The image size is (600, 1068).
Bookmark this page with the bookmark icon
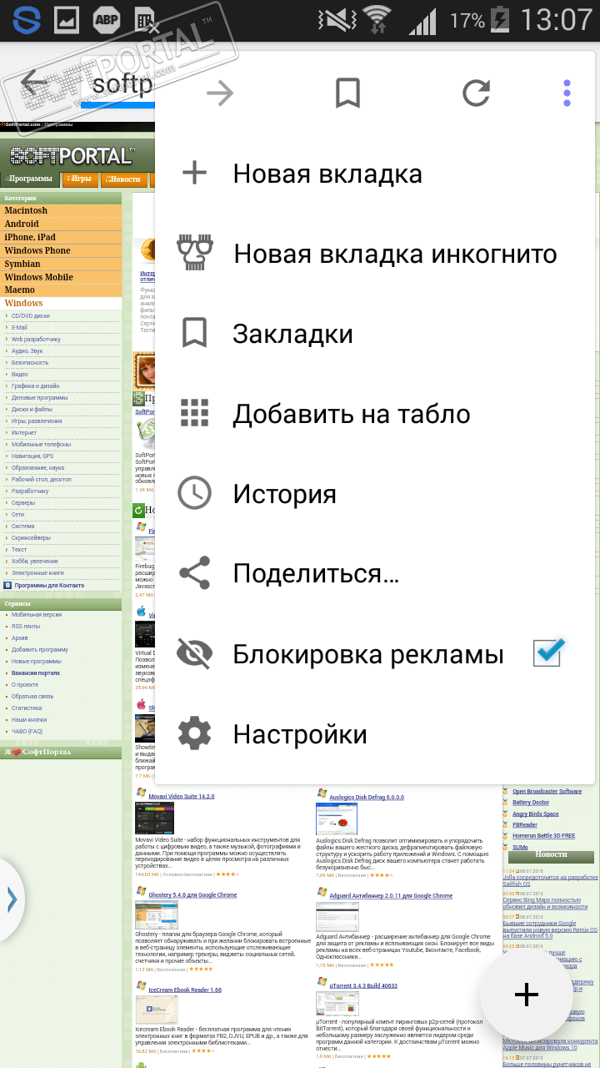(x=347, y=93)
